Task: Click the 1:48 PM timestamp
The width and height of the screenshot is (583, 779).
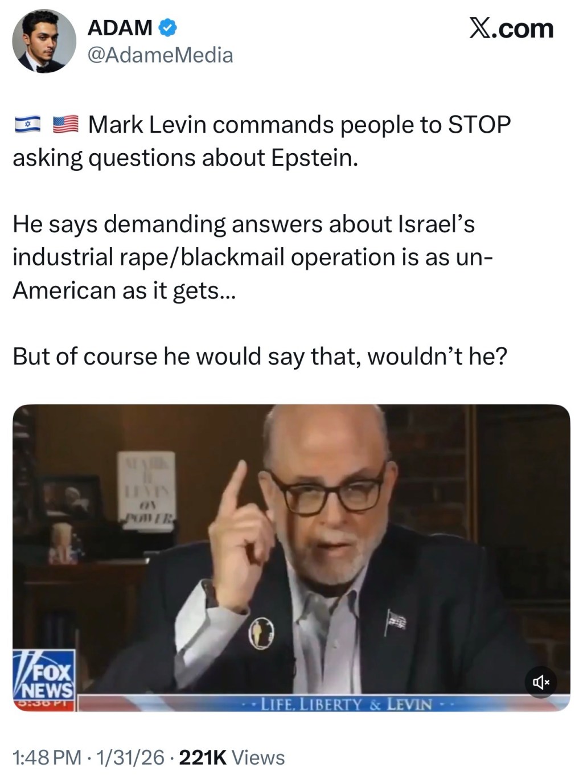Action: (47, 757)
